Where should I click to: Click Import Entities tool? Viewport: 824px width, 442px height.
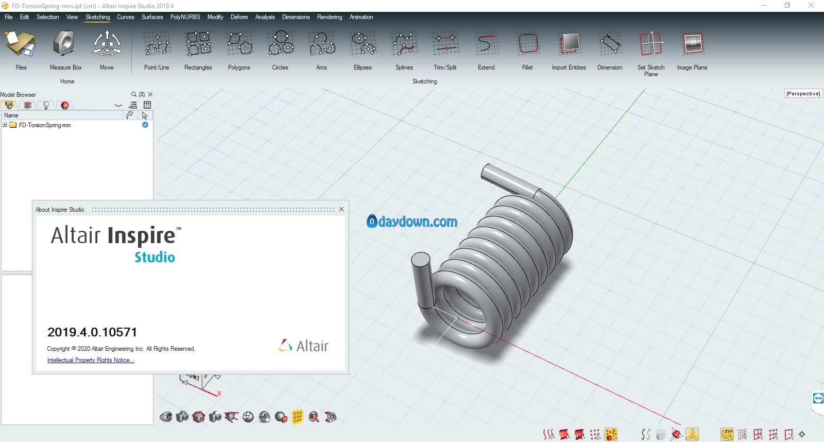coord(569,50)
